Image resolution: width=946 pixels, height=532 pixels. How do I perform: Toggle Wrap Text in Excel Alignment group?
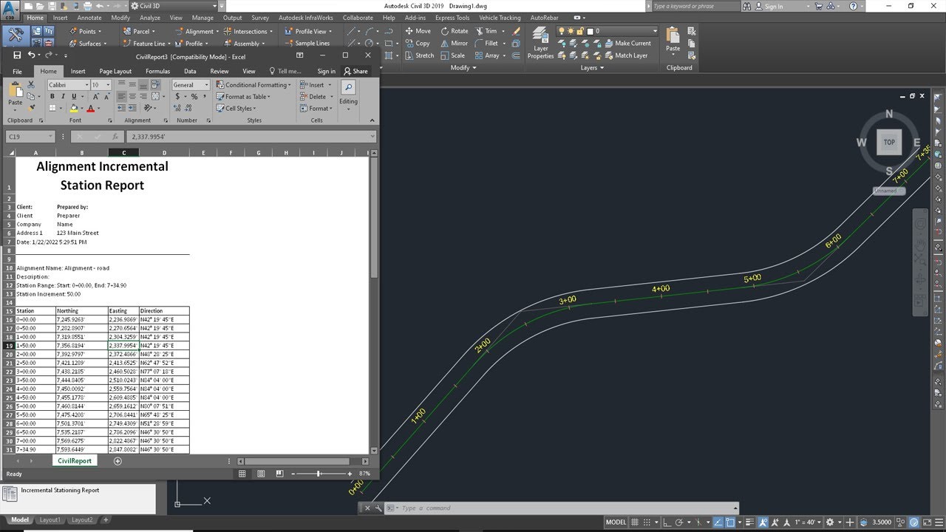coord(155,85)
